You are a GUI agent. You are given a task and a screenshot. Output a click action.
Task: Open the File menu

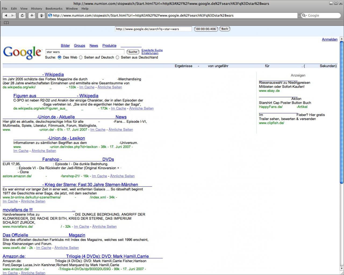click(x=5, y=9)
